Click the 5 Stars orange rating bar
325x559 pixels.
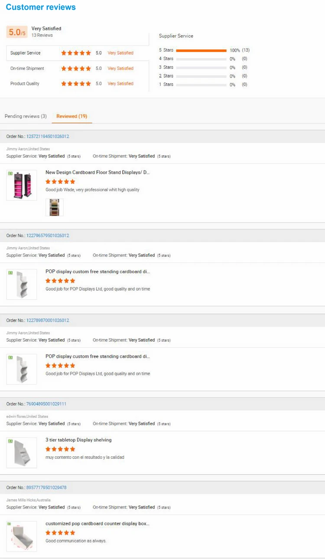click(201, 50)
